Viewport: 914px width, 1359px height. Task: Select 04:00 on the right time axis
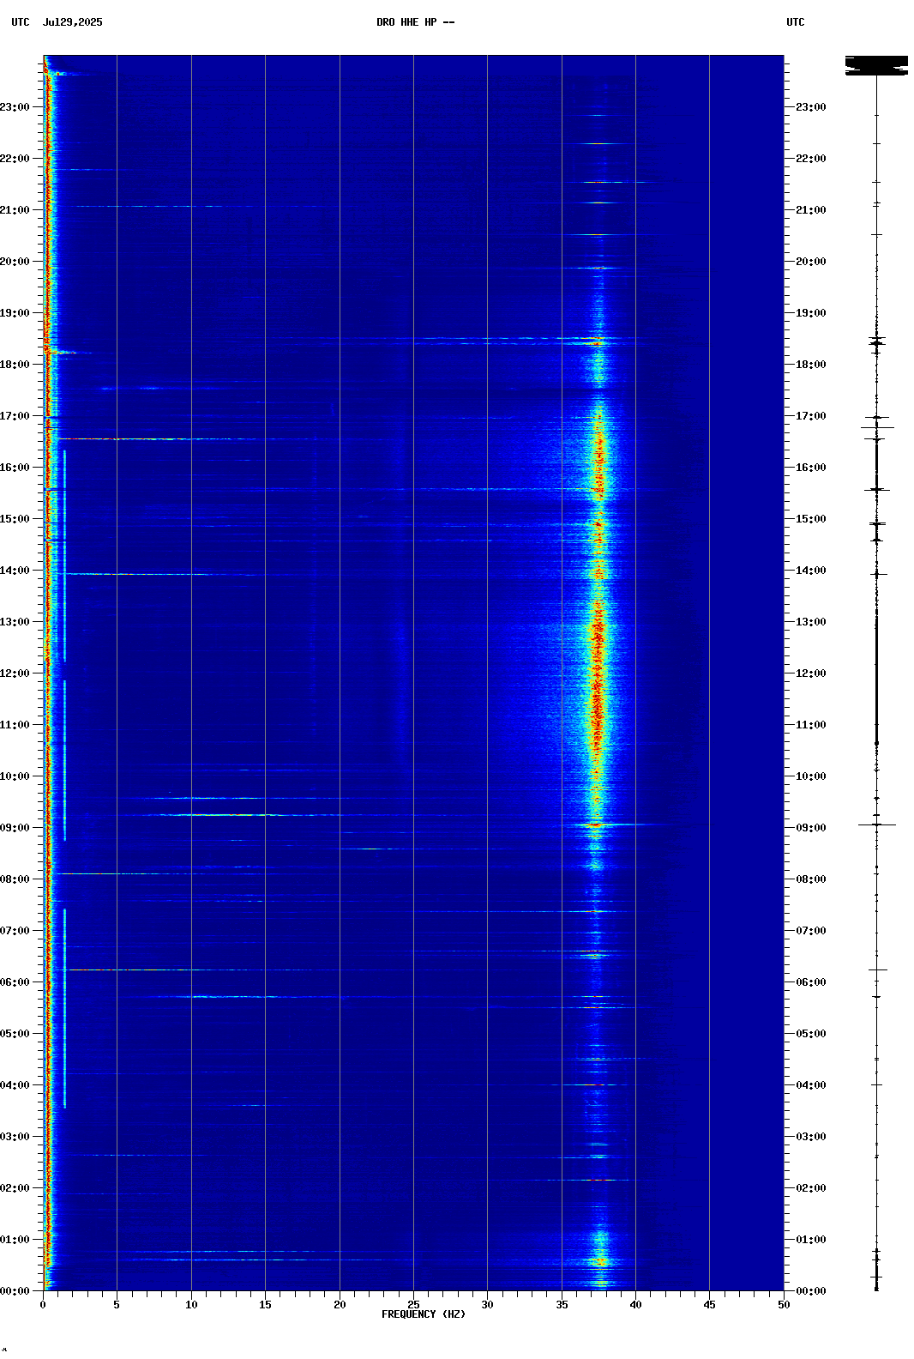[811, 1085]
